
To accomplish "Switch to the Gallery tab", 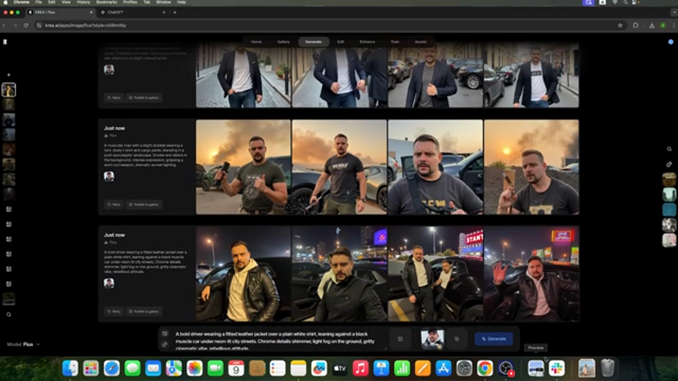I will point(283,42).
